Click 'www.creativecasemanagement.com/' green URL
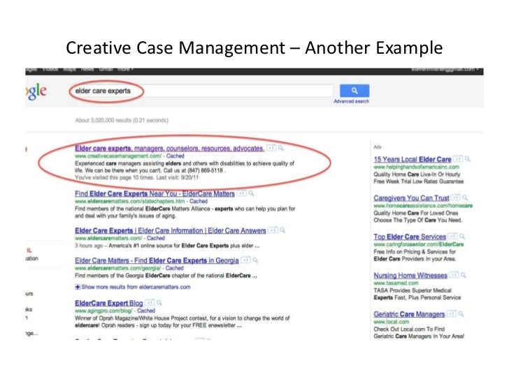 point(118,156)
